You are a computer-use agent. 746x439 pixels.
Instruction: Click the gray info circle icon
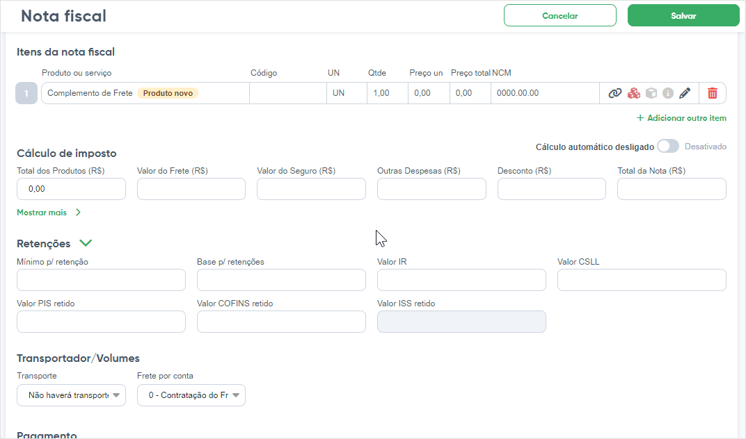pyautogui.click(x=668, y=93)
